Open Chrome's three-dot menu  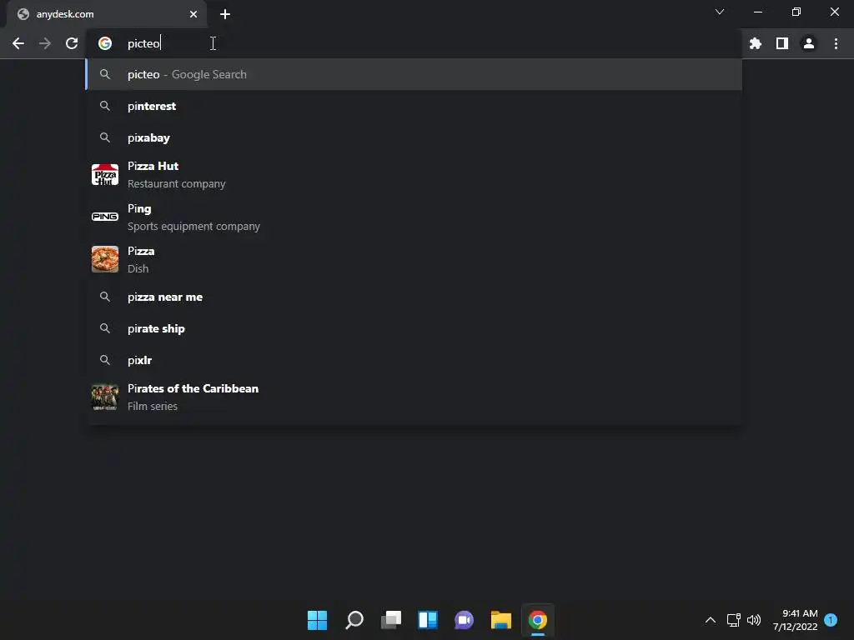click(x=836, y=43)
